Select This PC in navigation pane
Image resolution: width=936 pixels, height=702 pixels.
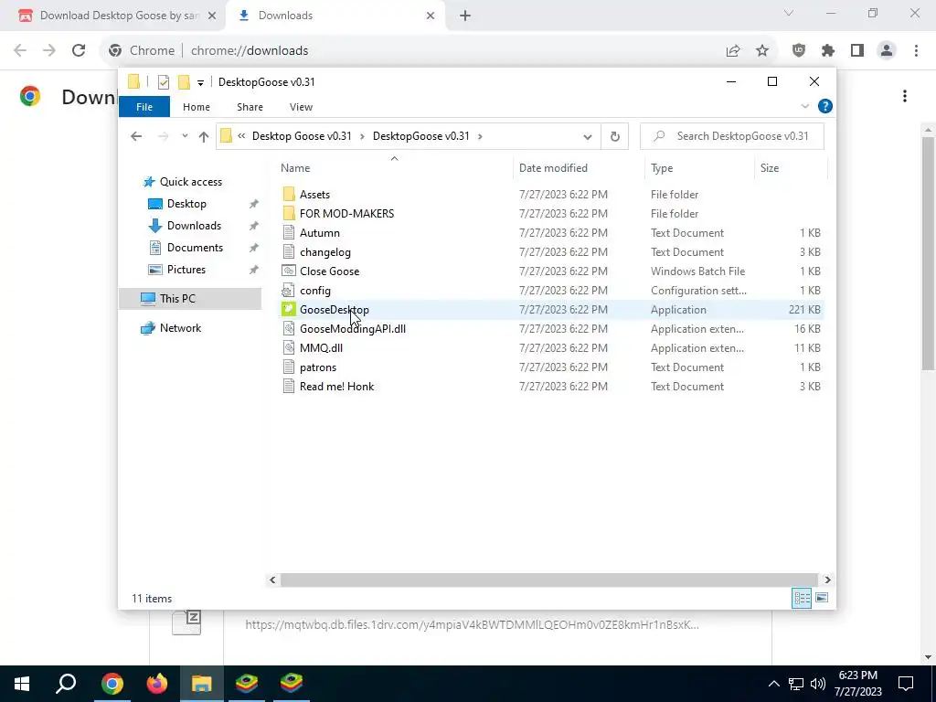pyautogui.click(x=190, y=299)
